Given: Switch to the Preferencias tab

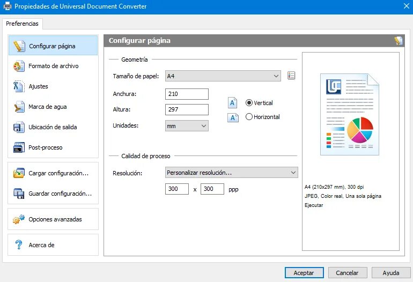Looking at the screenshot, I should click(x=22, y=24).
